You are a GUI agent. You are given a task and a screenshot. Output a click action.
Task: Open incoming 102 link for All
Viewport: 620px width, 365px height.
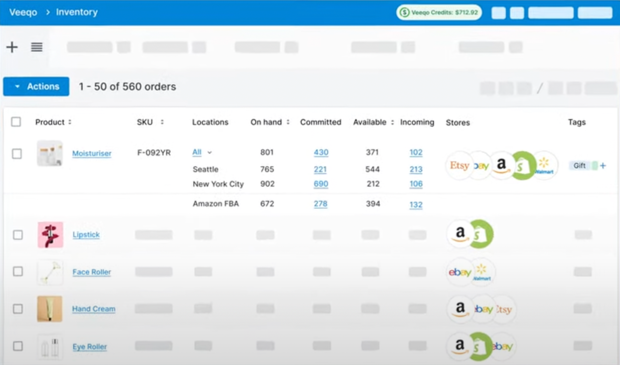(416, 152)
